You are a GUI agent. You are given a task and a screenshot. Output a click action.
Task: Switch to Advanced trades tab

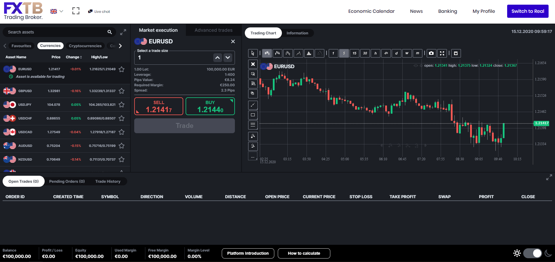(x=214, y=30)
